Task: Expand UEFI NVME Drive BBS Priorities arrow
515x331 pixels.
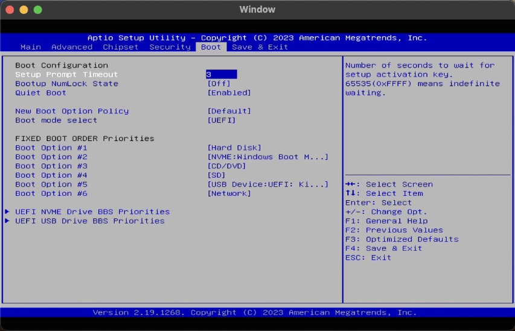Action: click(x=7, y=212)
